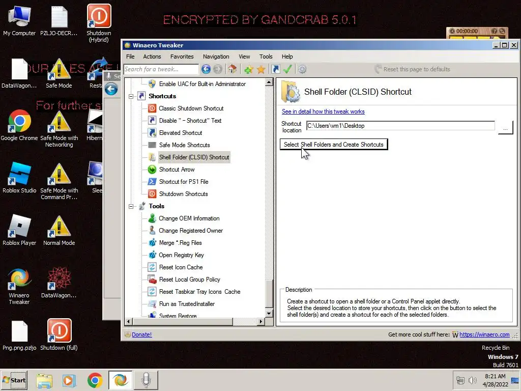Click into the Search for a tweak field
This screenshot has width=521, height=391.
click(161, 69)
